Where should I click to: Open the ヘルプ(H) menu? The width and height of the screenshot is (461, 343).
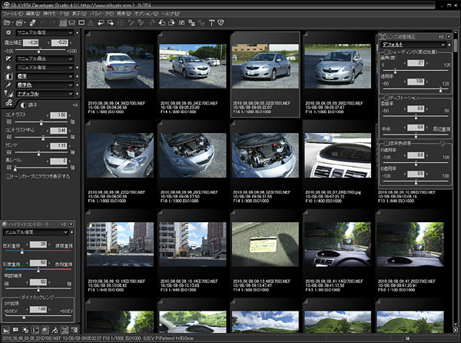[x=171, y=14]
